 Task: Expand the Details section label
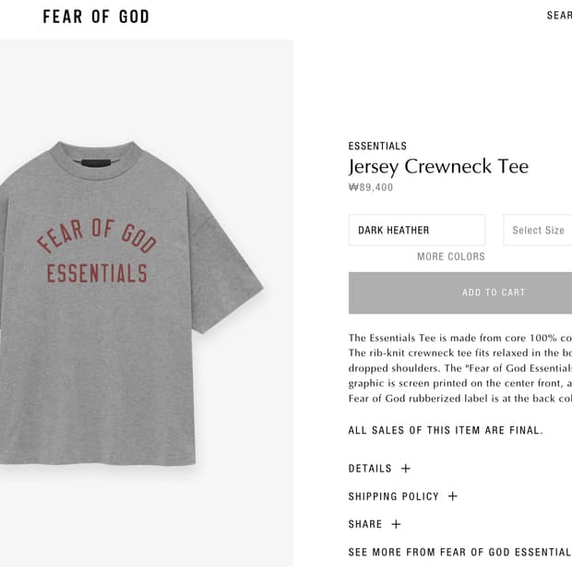point(370,469)
